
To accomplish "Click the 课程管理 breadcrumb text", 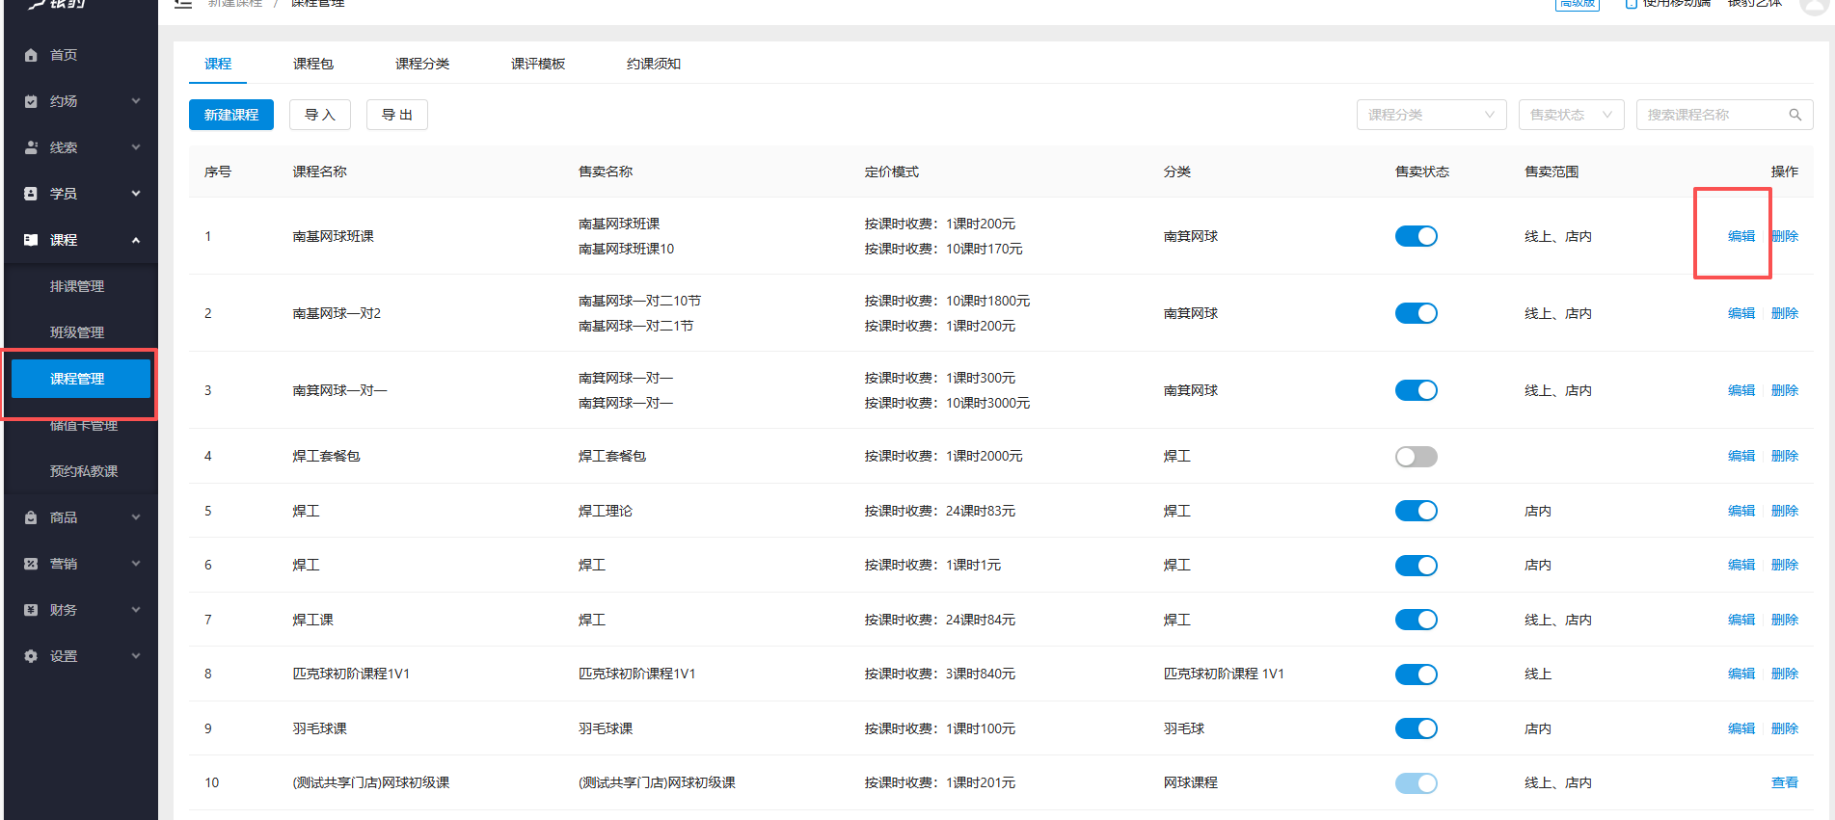I will [x=318, y=4].
